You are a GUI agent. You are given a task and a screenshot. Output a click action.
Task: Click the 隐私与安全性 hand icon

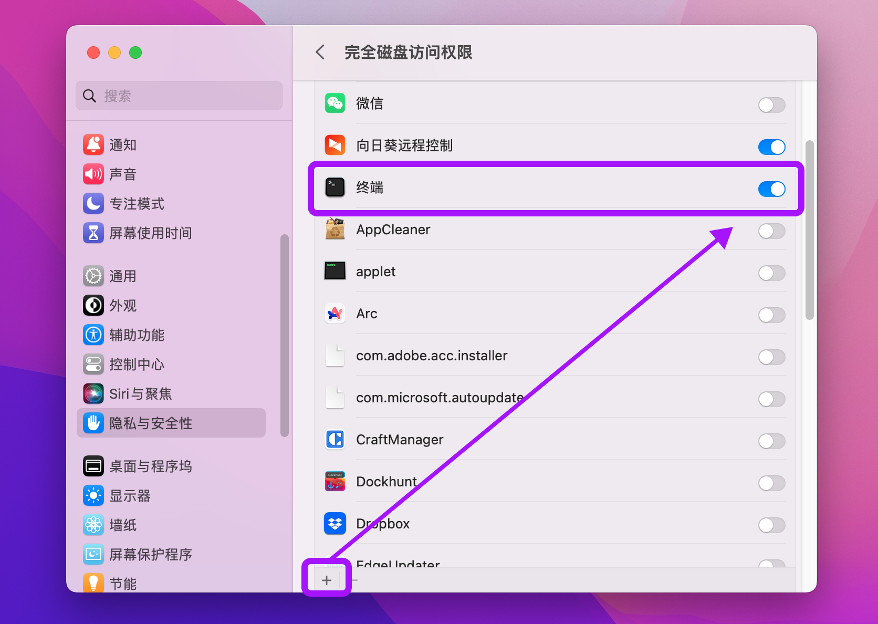pos(93,423)
